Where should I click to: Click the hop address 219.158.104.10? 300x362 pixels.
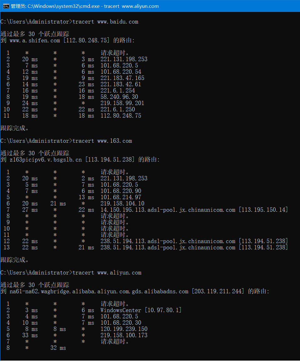pyautogui.click(x=122, y=204)
